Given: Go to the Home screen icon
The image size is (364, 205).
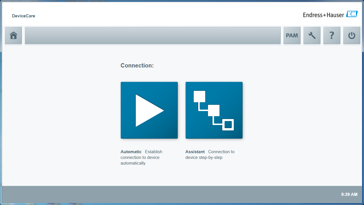Looking at the screenshot, I should [x=13, y=35].
